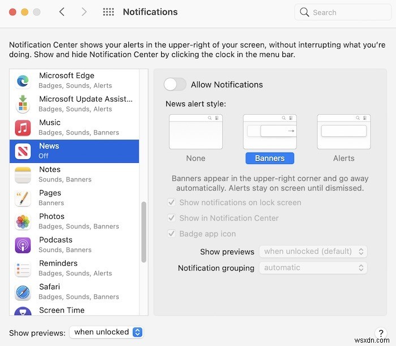Click the Safari compass icon
This screenshot has width=396, height=346.
point(23,292)
